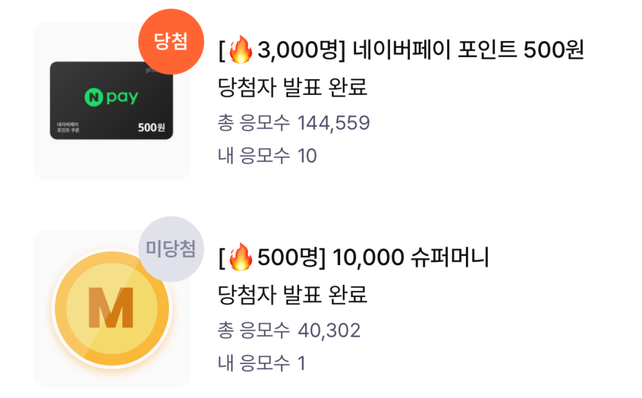Click 내 응모수 1 text

262,363
